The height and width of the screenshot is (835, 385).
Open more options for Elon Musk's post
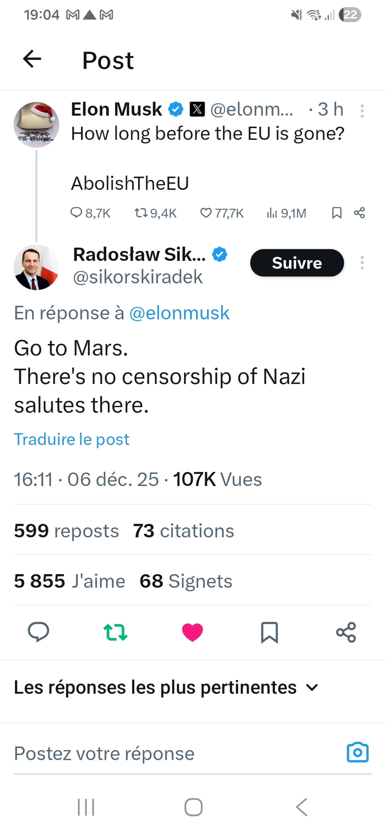(x=362, y=111)
